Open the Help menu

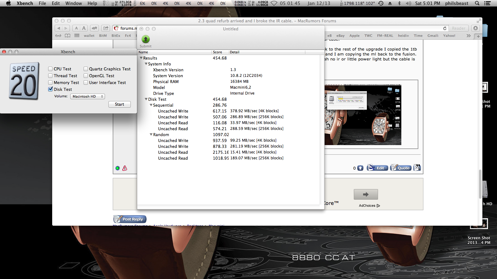click(x=92, y=3)
